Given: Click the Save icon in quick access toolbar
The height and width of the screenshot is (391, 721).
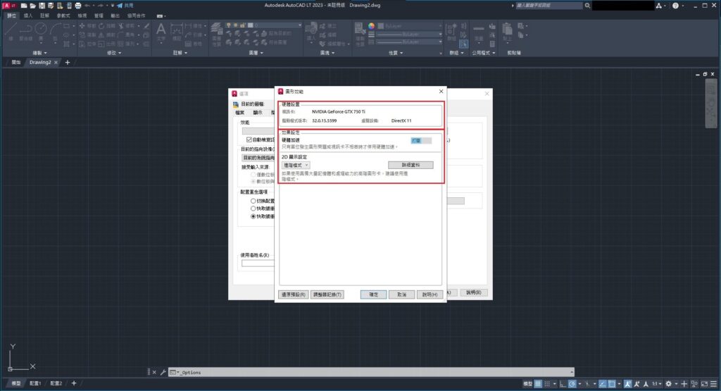Looking at the screenshot, I should [42, 5].
